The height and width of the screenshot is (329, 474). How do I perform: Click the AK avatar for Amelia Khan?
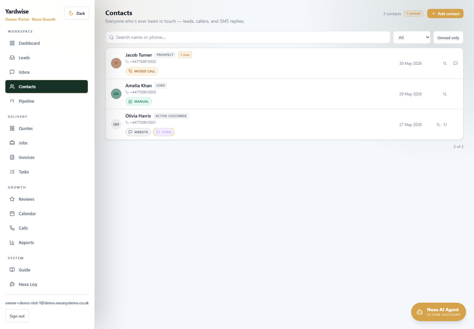pos(116,94)
